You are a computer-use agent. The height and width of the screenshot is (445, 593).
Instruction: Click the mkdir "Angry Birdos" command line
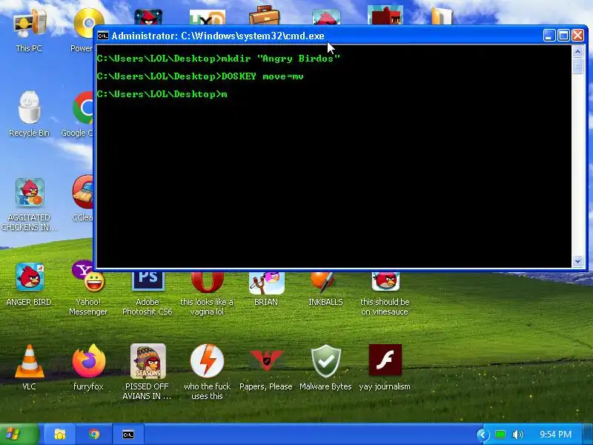[219, 59]
